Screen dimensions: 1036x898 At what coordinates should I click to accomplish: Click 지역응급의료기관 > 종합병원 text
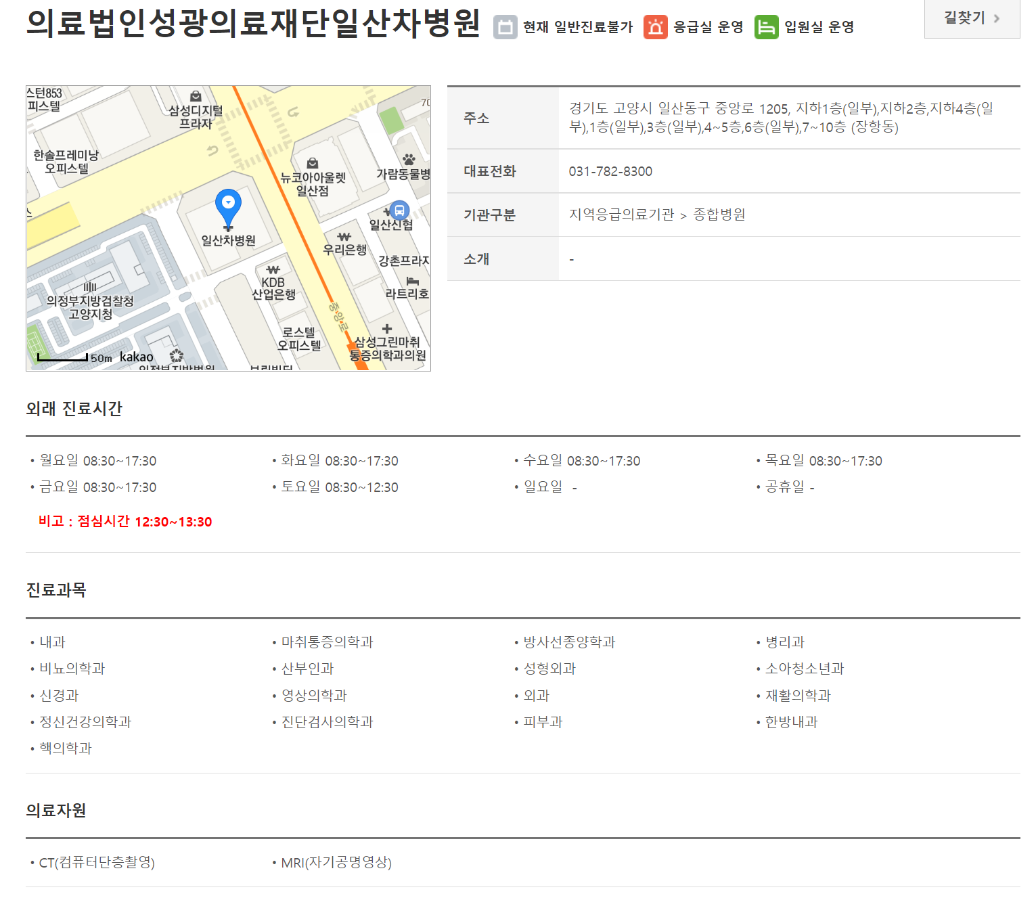[x=656, y=215]
